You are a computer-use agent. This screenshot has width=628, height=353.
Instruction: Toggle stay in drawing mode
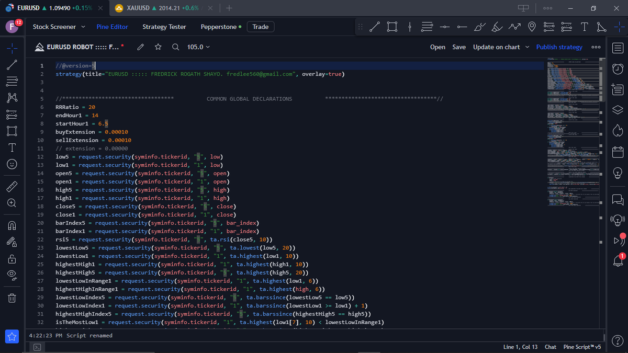(x=12, y=242)
